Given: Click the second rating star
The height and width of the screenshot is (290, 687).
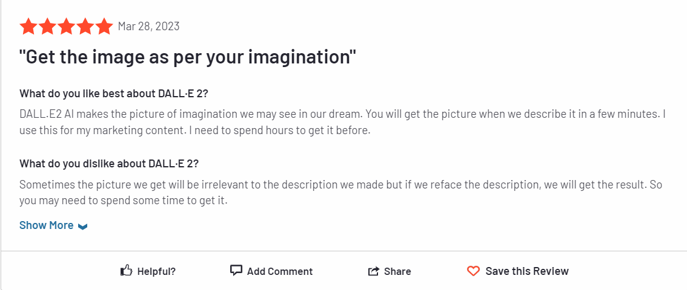Looking at the screenshot, I should [47, 27].
